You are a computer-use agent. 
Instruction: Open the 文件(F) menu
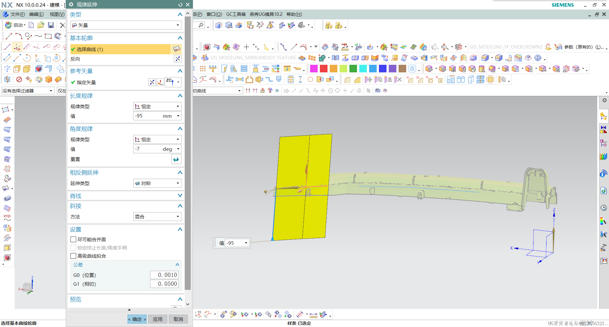(17, 14)
